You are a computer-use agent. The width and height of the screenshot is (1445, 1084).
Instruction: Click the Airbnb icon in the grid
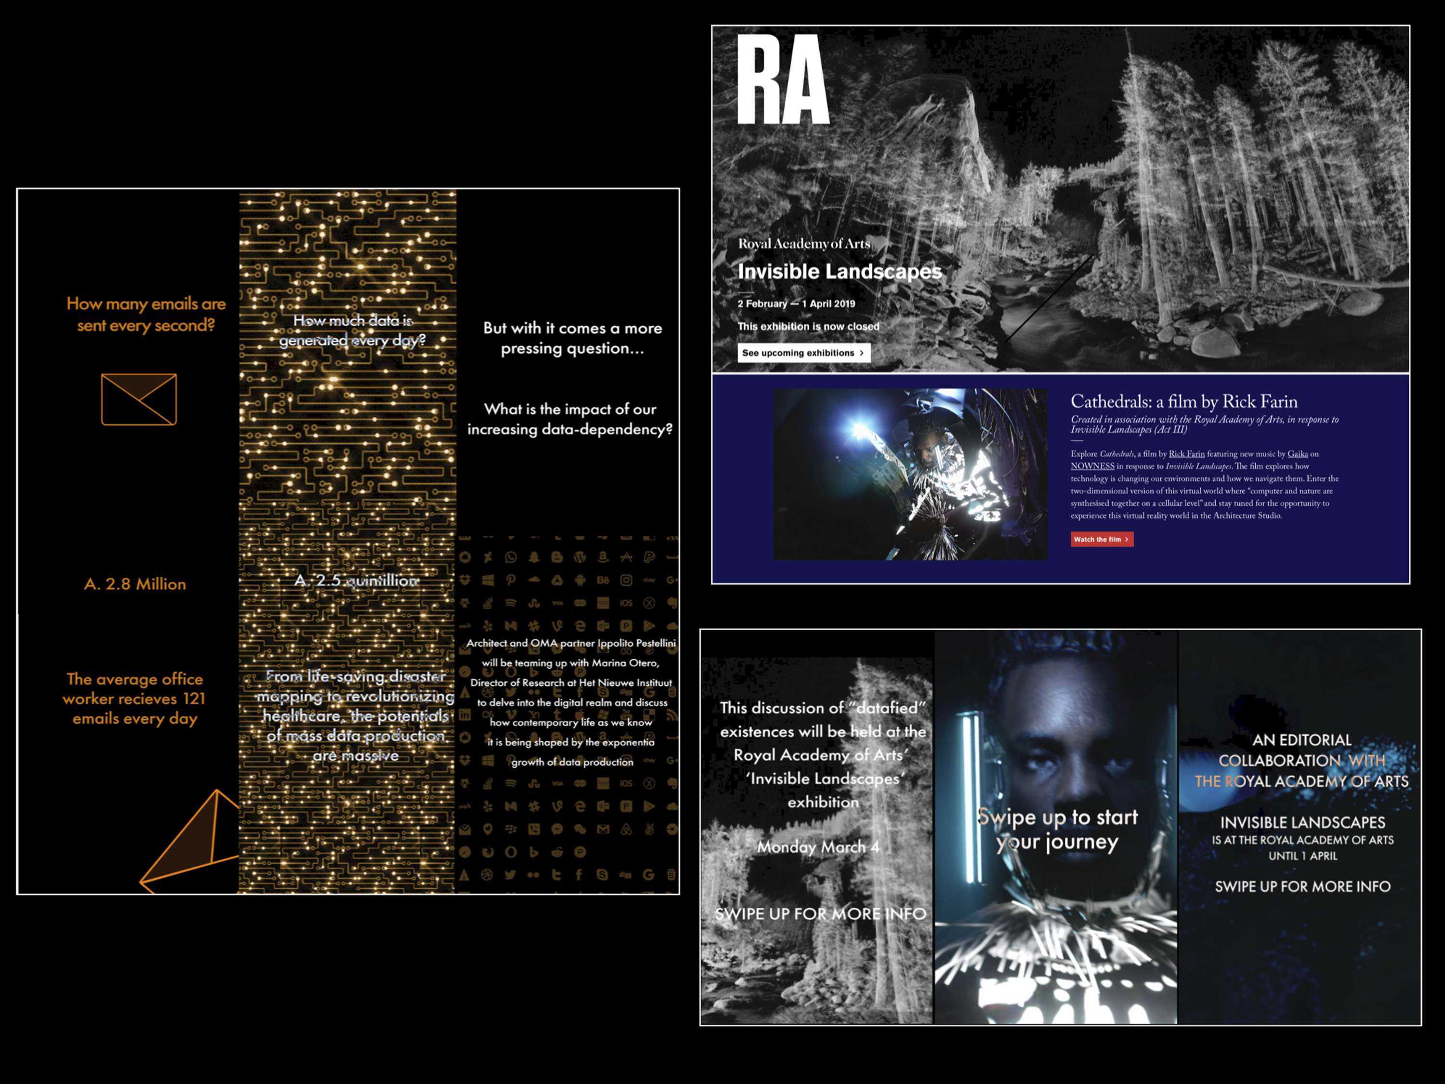point(627,829)
